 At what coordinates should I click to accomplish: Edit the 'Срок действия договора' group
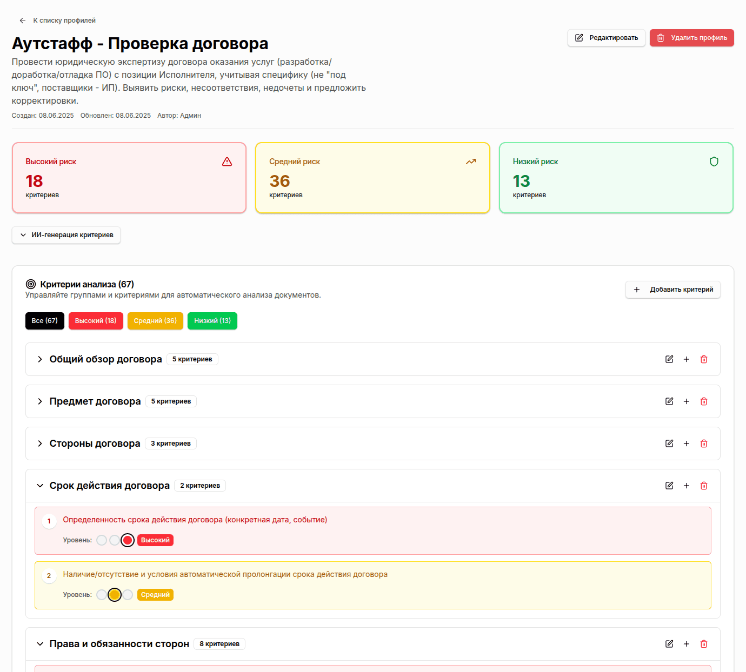point(669,486)
